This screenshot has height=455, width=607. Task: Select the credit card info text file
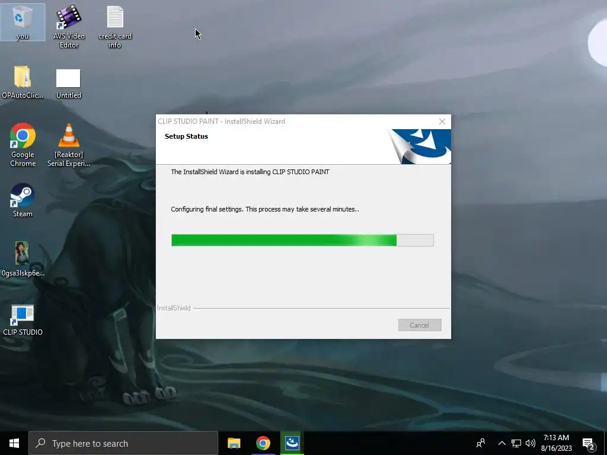coord(115,26)
